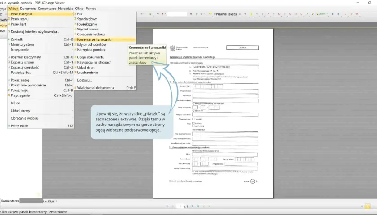Open the Narzędzia menu

[x=66, y=9]
